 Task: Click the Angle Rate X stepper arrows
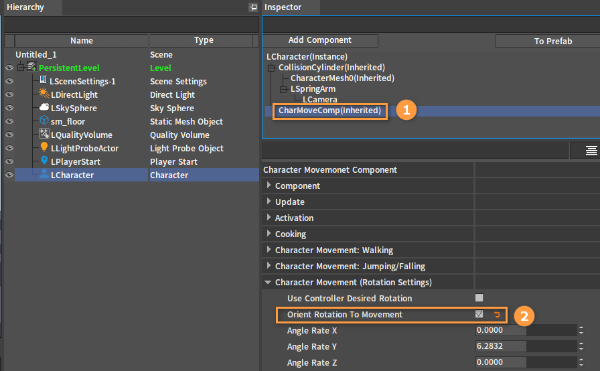tap(581, 330)
